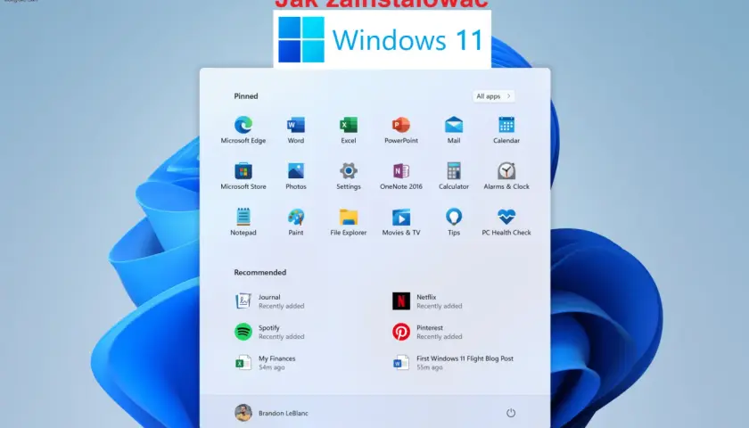Open Netflix from Recommended
This screenshot has height=428, width=749.
coord(427,301)
